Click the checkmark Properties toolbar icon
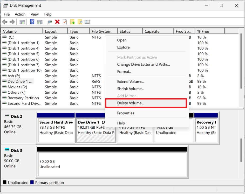 click(65, 22)
